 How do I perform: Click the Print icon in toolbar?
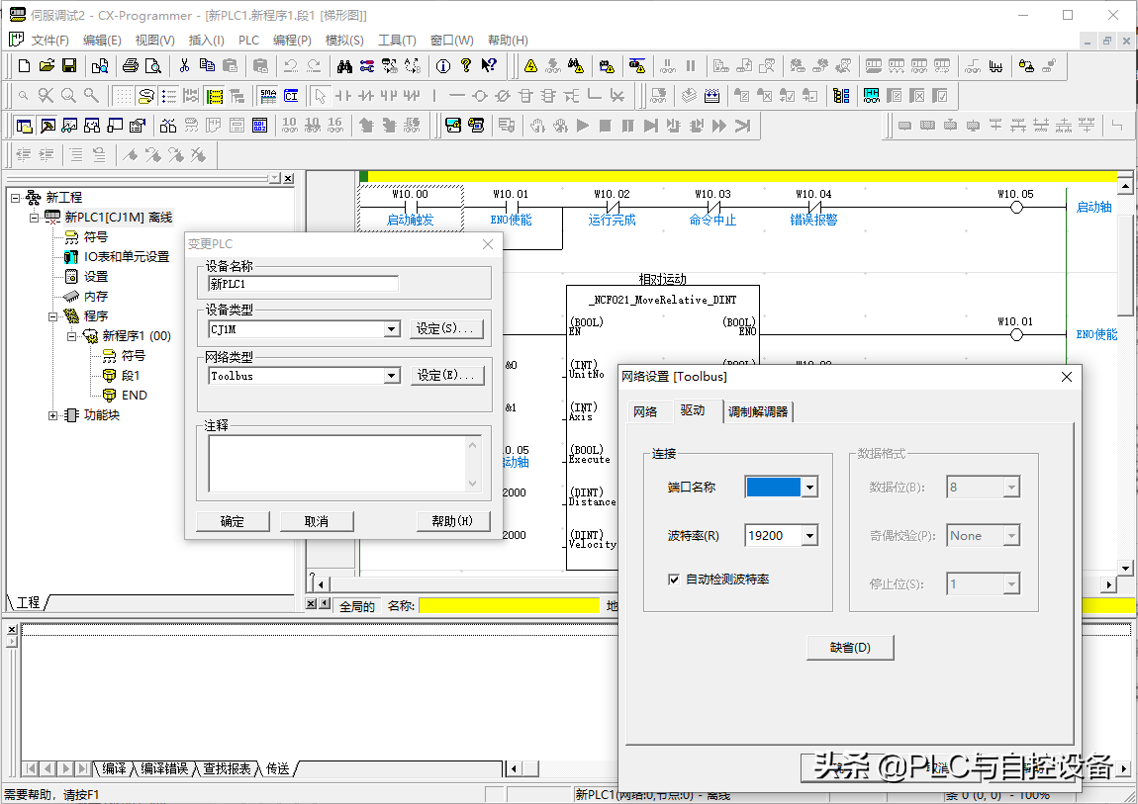[x=130, y=66]
